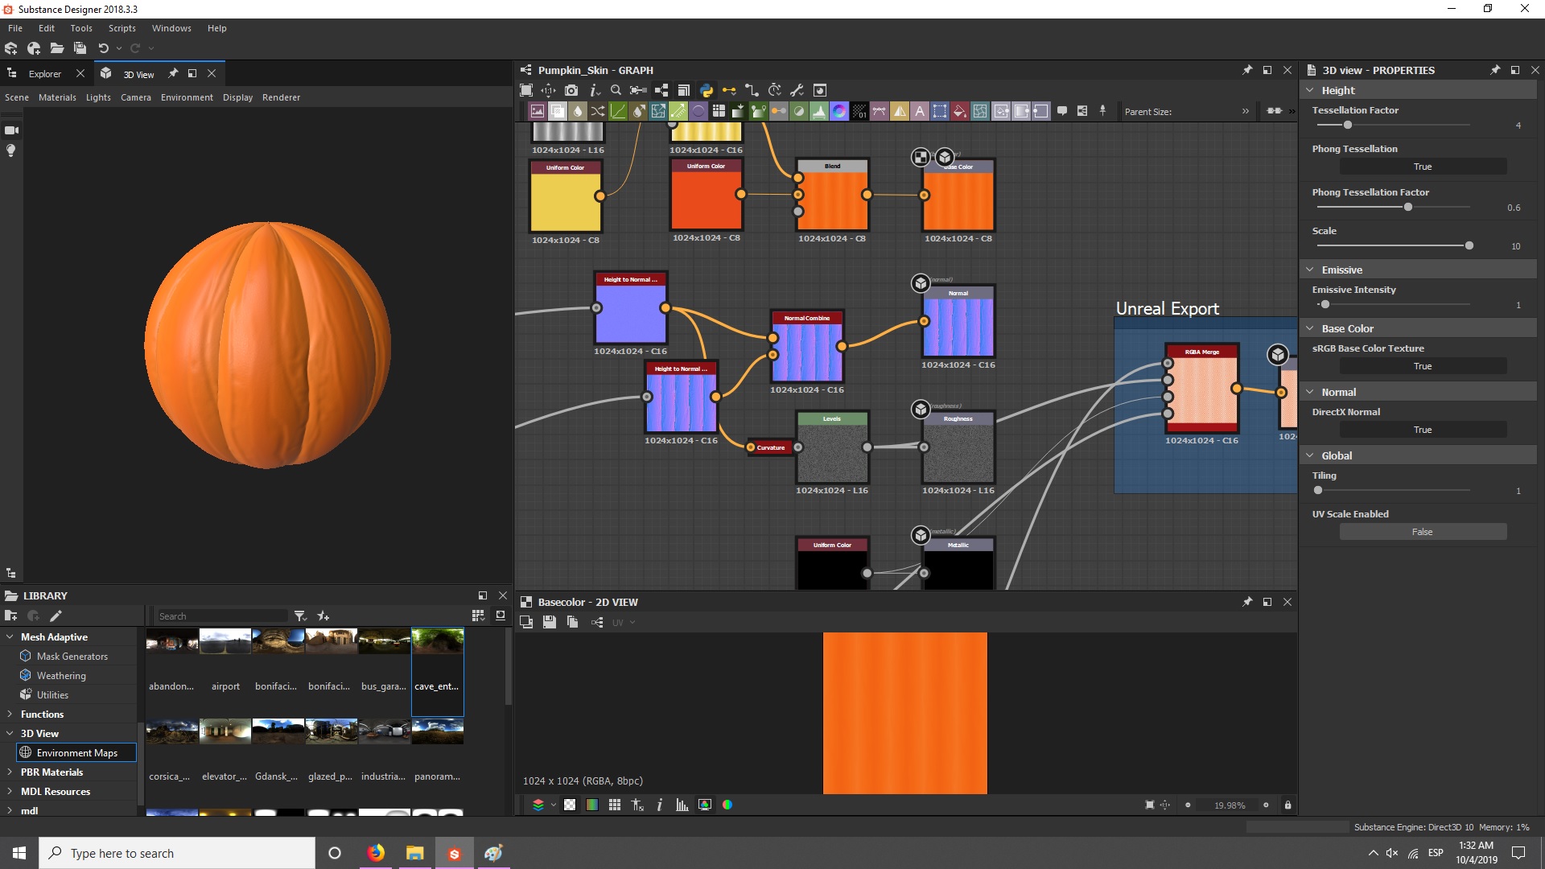Click the library Search input field

point(220,616)
